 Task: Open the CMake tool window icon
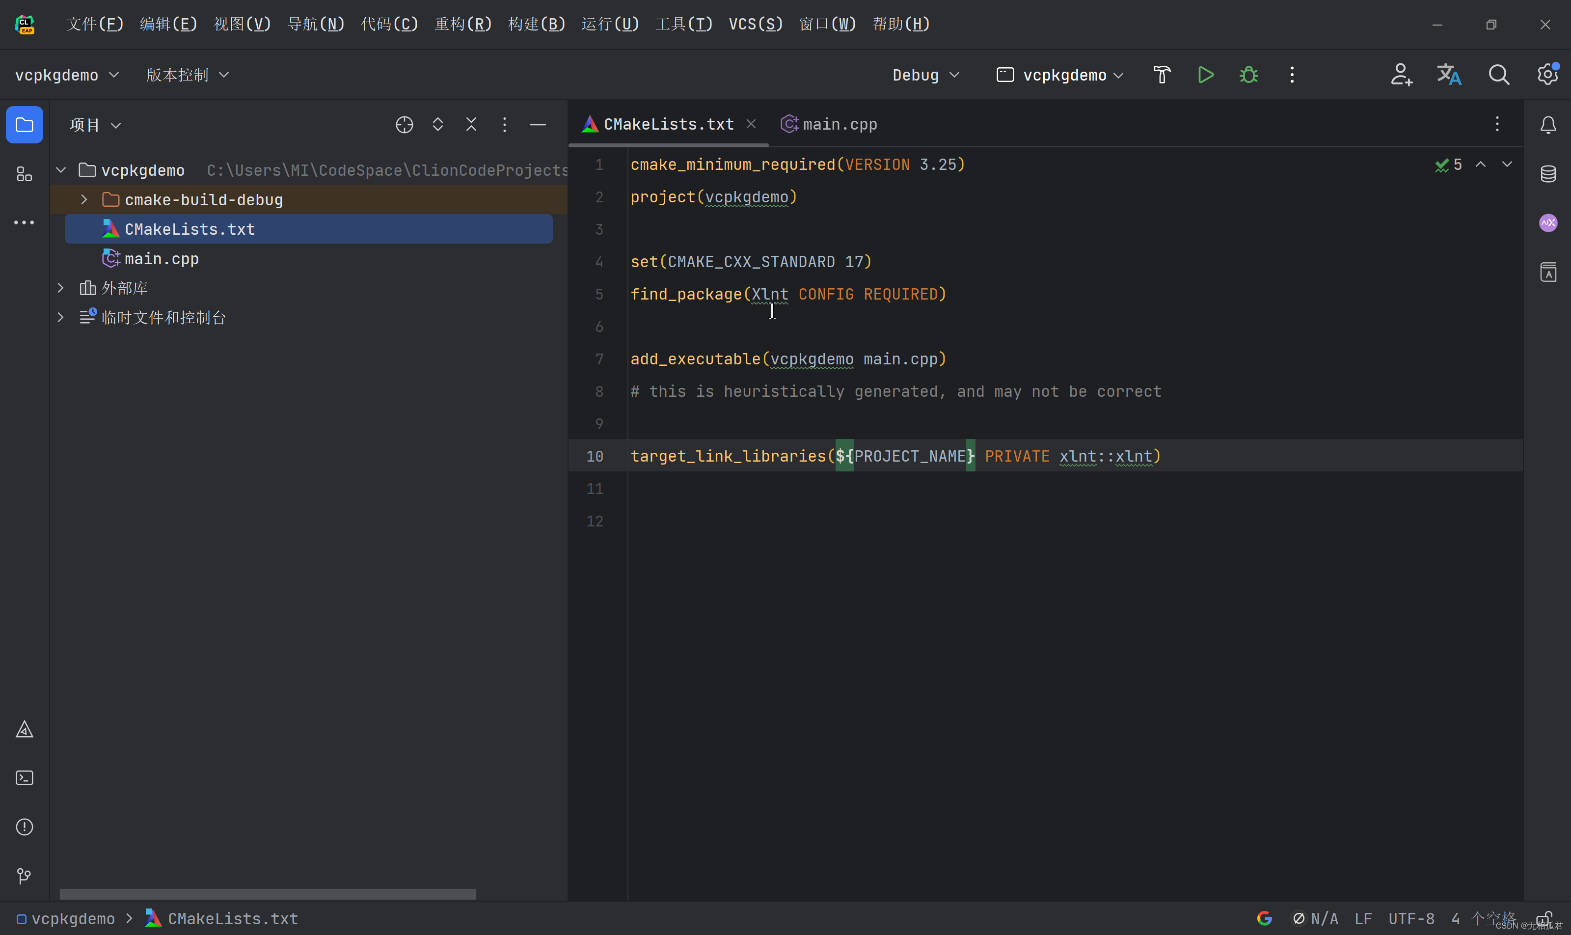pos(24,730)
